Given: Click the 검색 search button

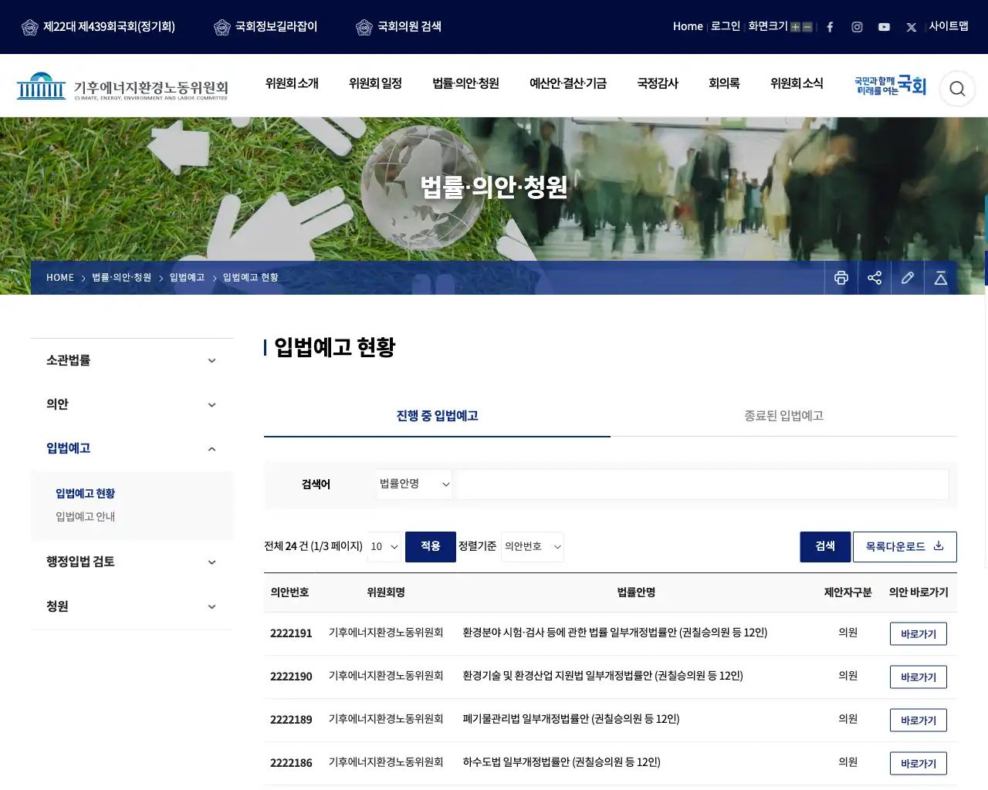Looking at the screenshot, I should (825, 547).
